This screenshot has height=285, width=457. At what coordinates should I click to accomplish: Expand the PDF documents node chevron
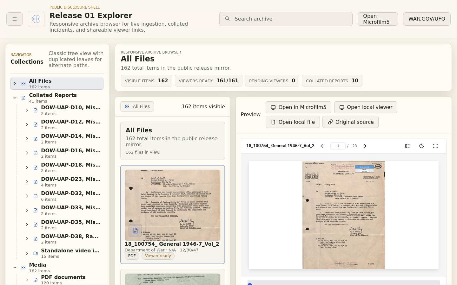click(27, 280)
